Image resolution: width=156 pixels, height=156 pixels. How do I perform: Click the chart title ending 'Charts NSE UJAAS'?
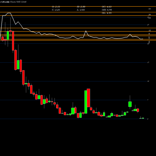pyautogui.click(x=13, y=2)
